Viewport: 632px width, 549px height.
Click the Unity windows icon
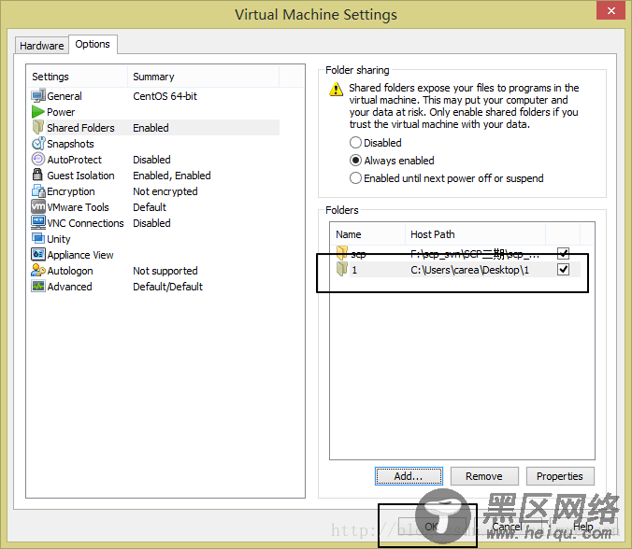38,238
